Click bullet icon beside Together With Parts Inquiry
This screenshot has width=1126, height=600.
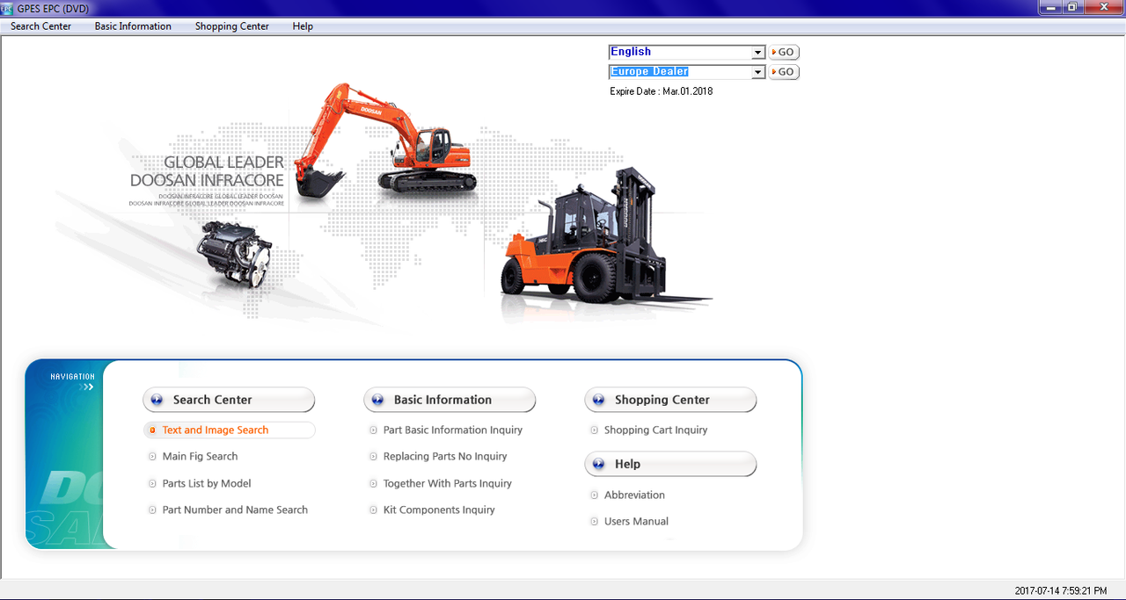(374, 484)
